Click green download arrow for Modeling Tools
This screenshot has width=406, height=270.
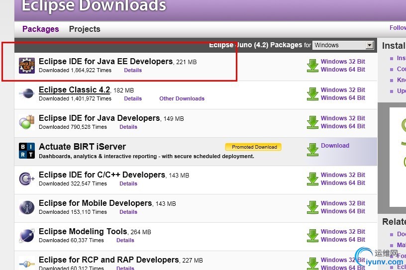[x=312, y=236]
